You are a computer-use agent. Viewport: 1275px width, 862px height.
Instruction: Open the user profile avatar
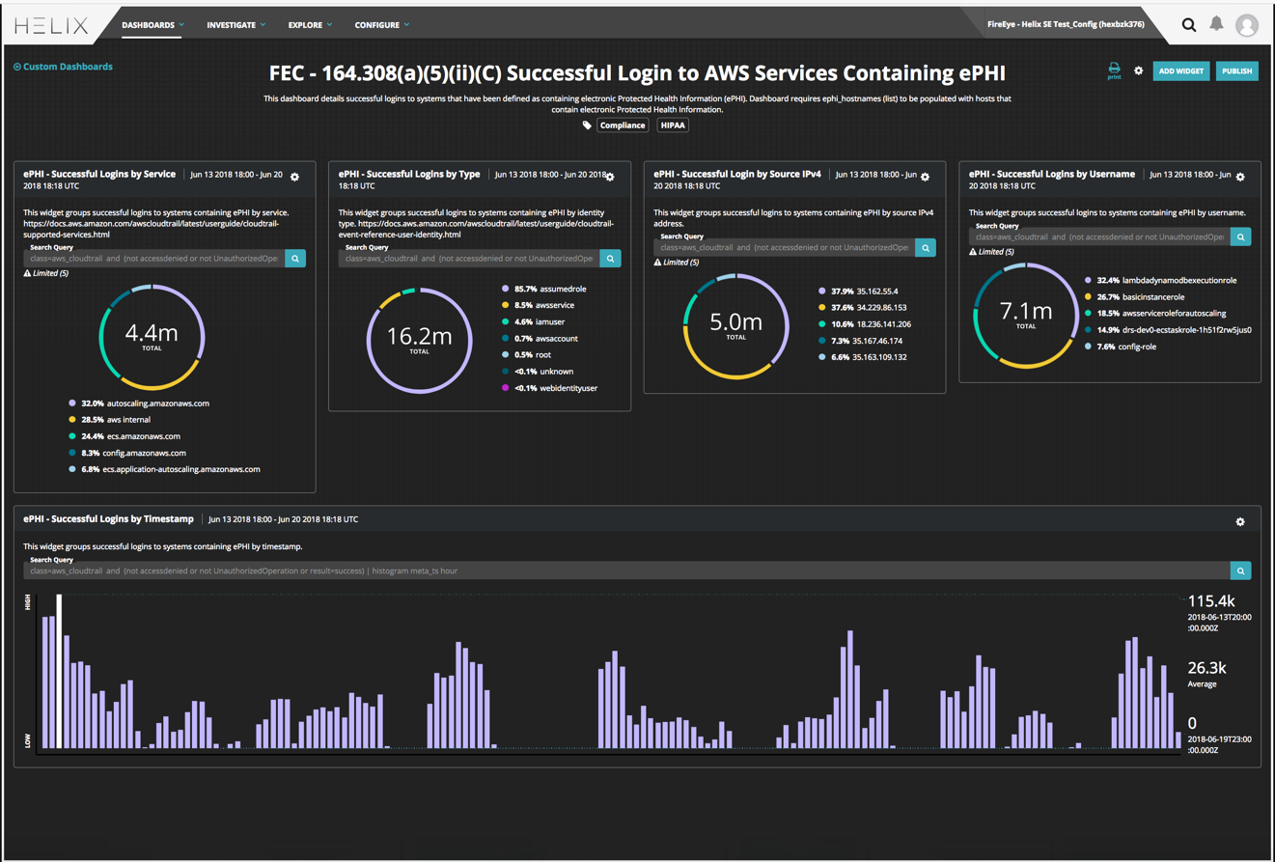[1247, 26]
